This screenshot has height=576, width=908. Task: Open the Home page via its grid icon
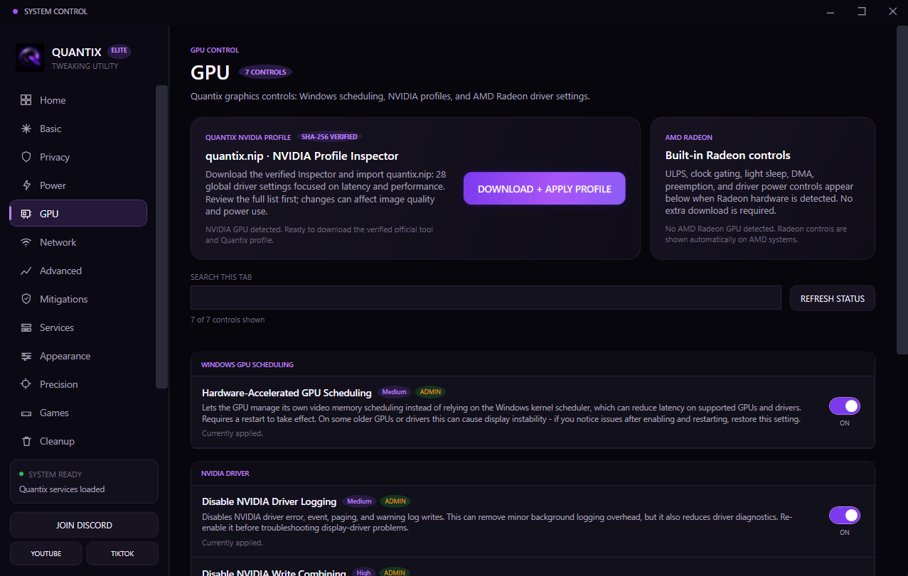click(26, 100)
